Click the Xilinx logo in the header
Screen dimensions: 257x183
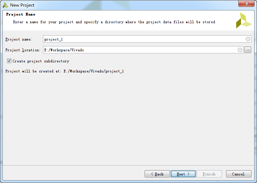click(x=243, y=20)
